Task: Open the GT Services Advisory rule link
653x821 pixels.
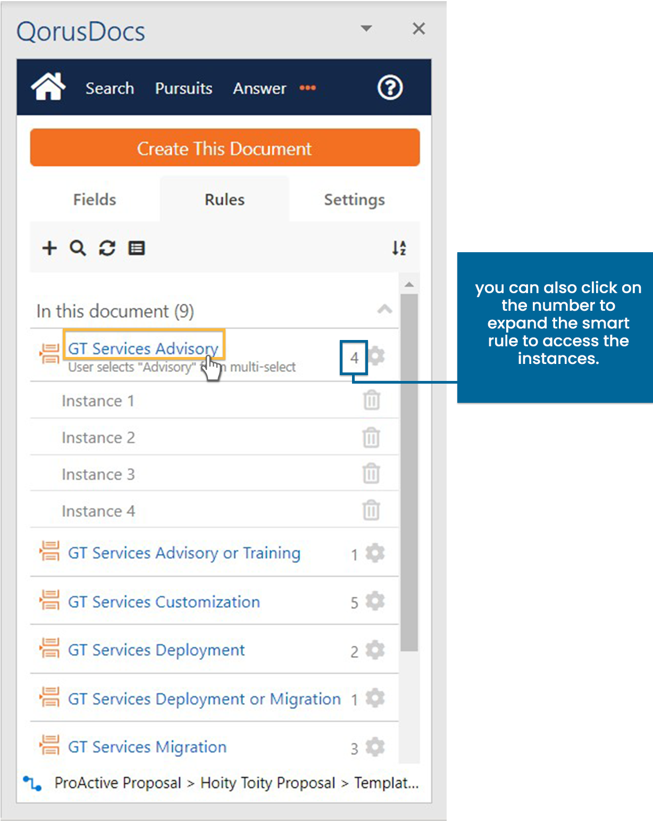Action: tap(143, 349)
